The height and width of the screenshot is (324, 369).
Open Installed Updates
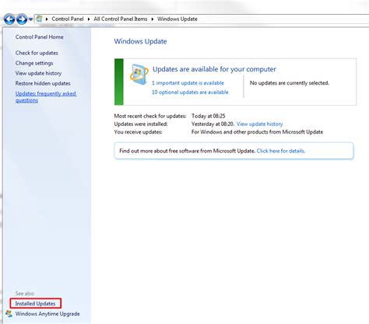pyautogui.click(x=35, y=304)
